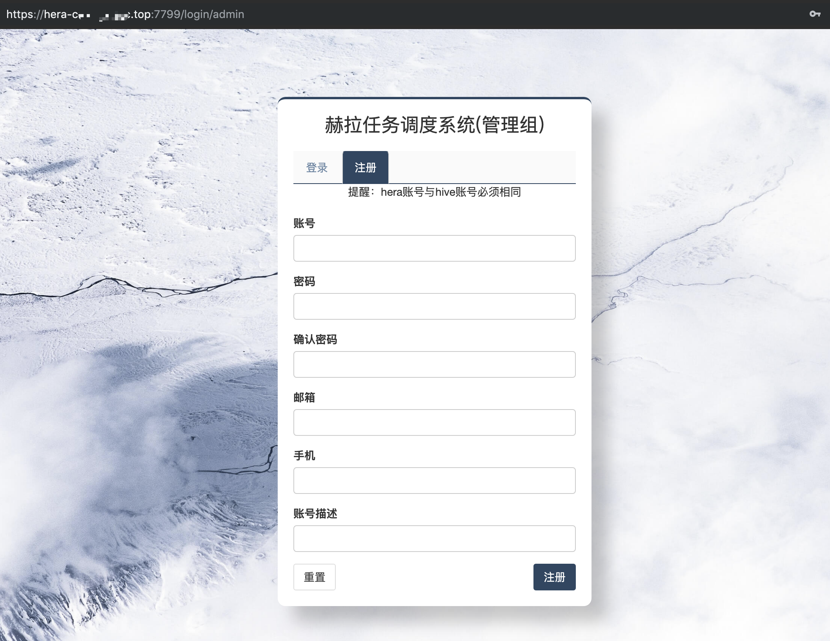Click the 重置 reset button

314,577
